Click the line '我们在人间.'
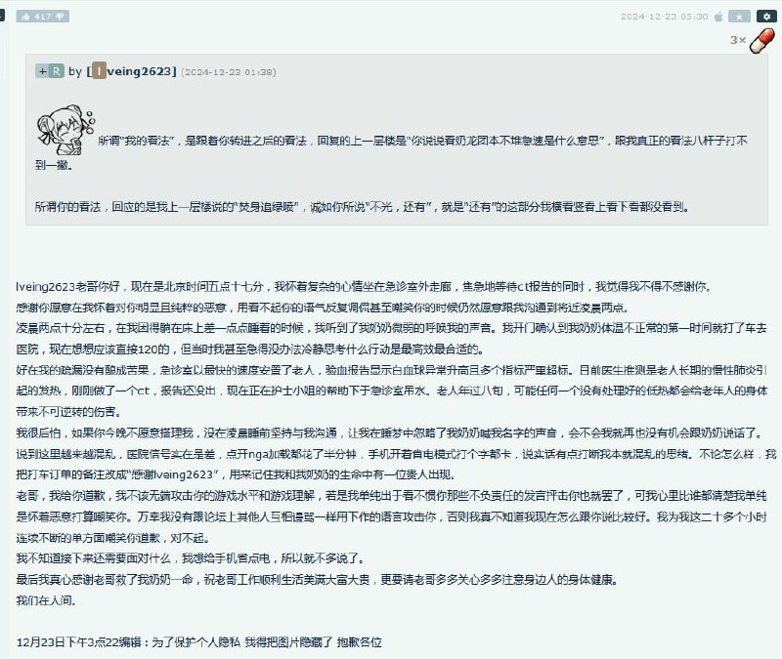 [45, 600]
